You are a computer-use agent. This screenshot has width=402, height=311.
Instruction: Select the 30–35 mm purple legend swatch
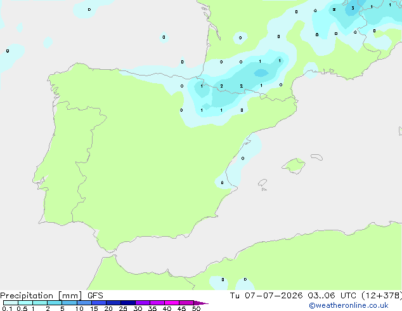click(143, 303)
